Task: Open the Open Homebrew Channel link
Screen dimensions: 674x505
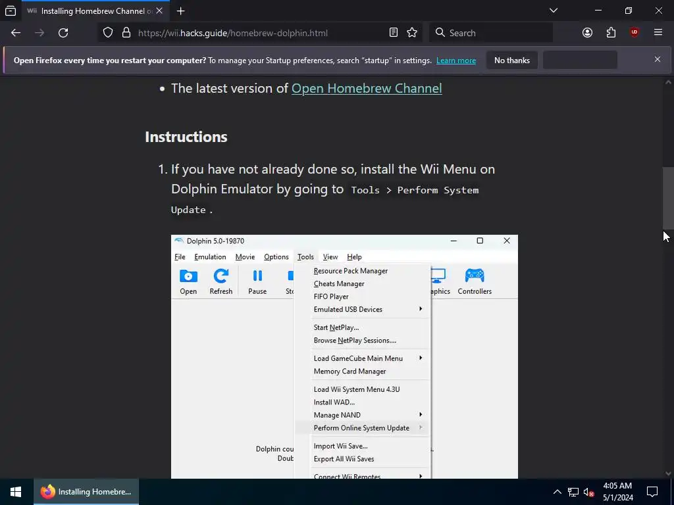Action: tap(367, 88)
